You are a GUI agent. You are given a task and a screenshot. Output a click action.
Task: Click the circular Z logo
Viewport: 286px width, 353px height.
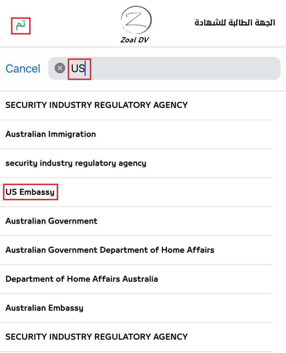[x=136, y=21]
